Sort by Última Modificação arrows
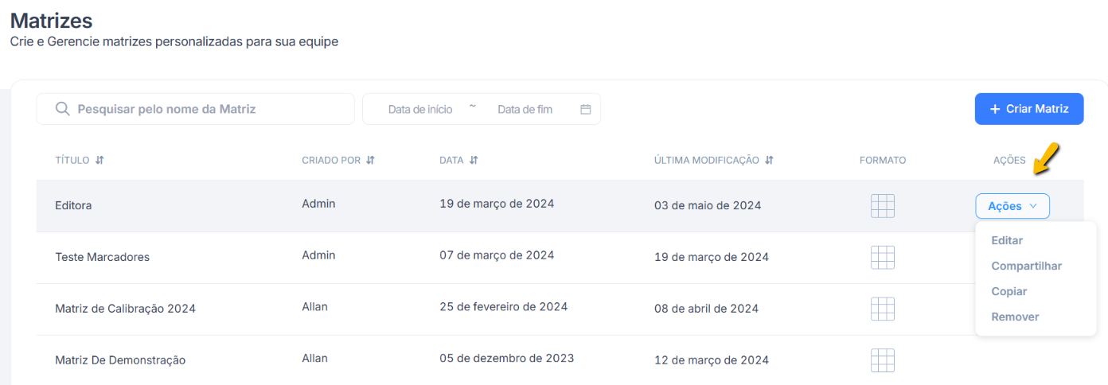The image size is (1108, 385). point(769,160)
